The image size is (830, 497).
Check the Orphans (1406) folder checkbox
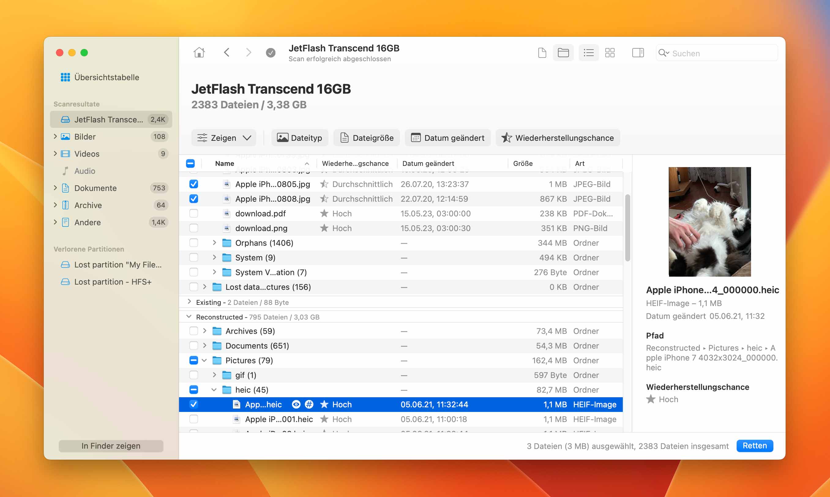(x=193, y=243)
